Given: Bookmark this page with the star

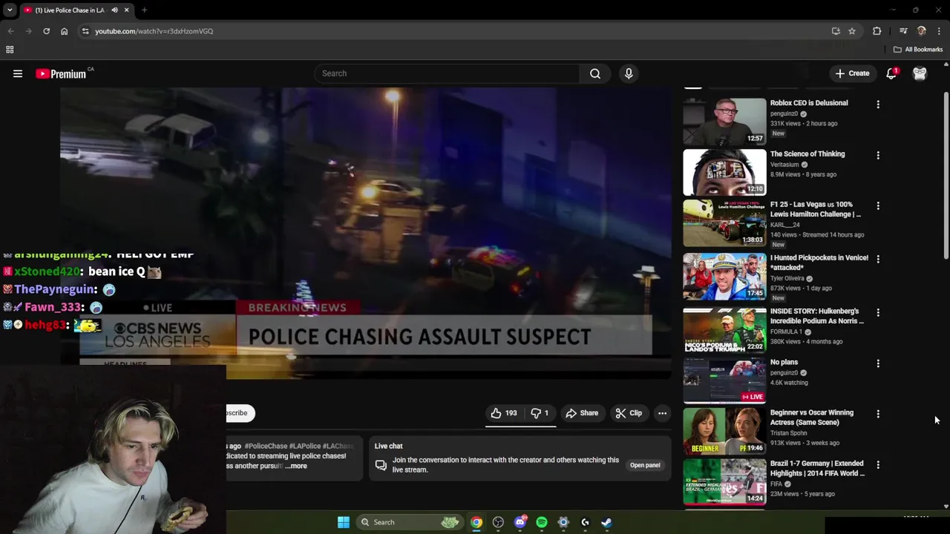Looking at the screenshot, I should click(852, 31).
